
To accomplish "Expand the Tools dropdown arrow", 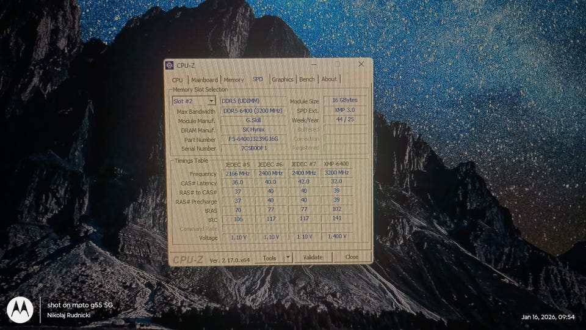I will coord(288,257).
